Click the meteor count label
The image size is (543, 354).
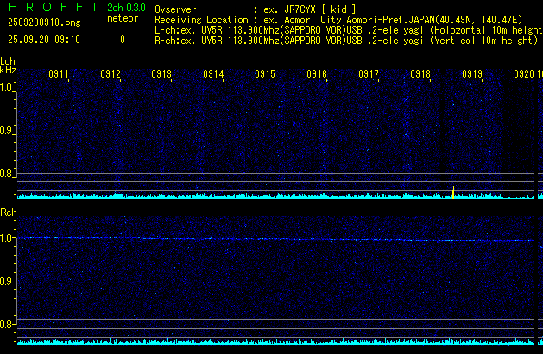[x=122, y=18]
